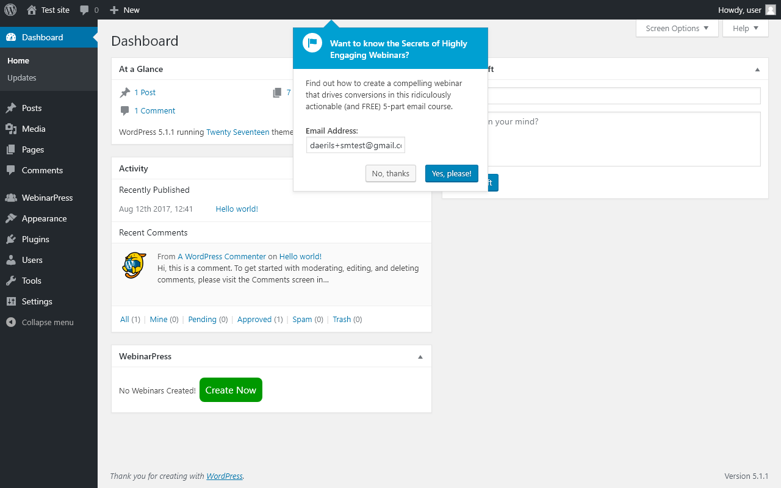Viewport: 781px width, 488px height.
Task: Click the comment bubble icon beside 1 Comment
Action: tap(125, 110)
